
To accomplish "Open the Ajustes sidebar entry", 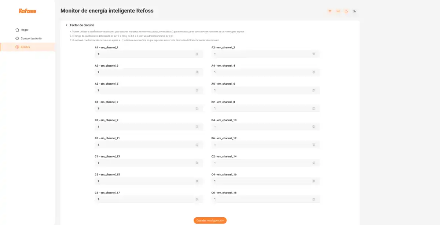I will (x=25, y=47).
